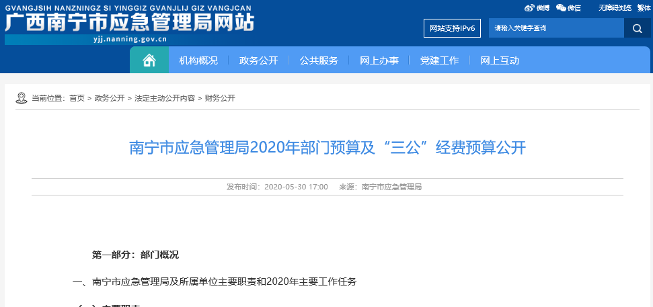Select the 网上互动 navigation item

[x=500, y=60]
